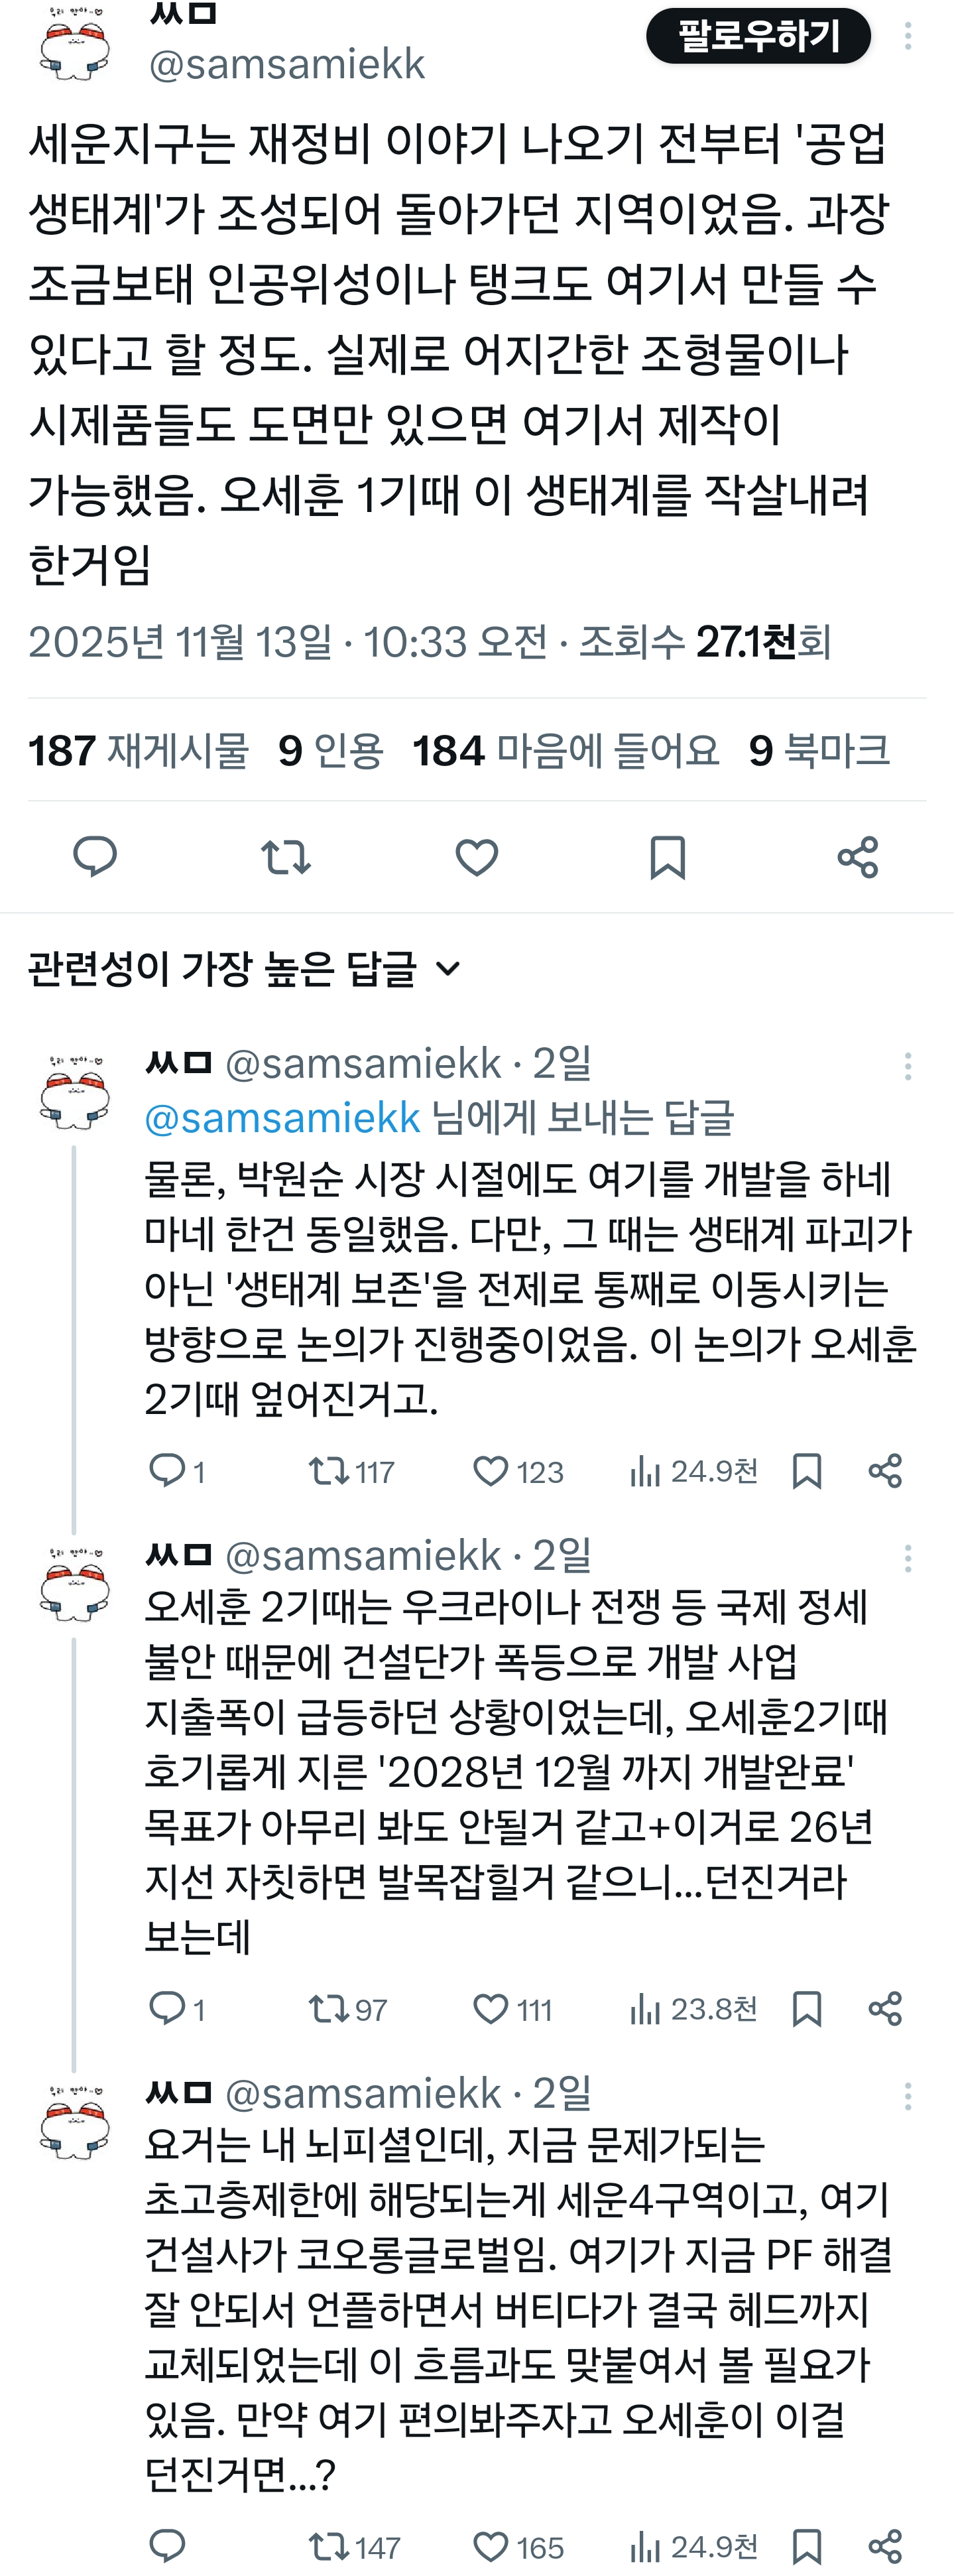Open the @samsamiekk mention link in first reply

tap(282, 1118)
